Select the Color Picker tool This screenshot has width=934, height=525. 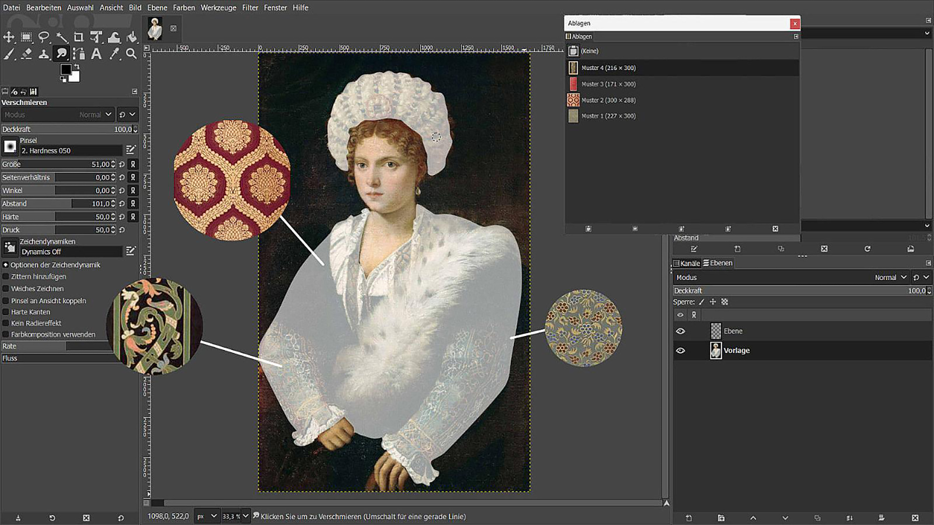114,54
